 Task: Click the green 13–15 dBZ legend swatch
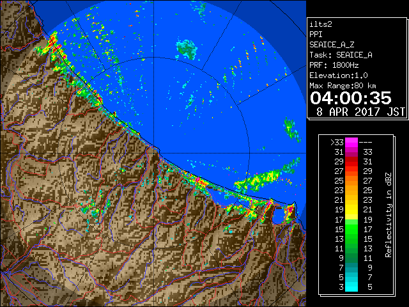click(351, 239)
